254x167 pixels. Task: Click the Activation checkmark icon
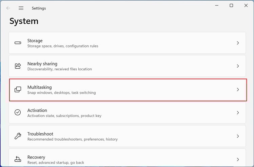coord(18,113)
